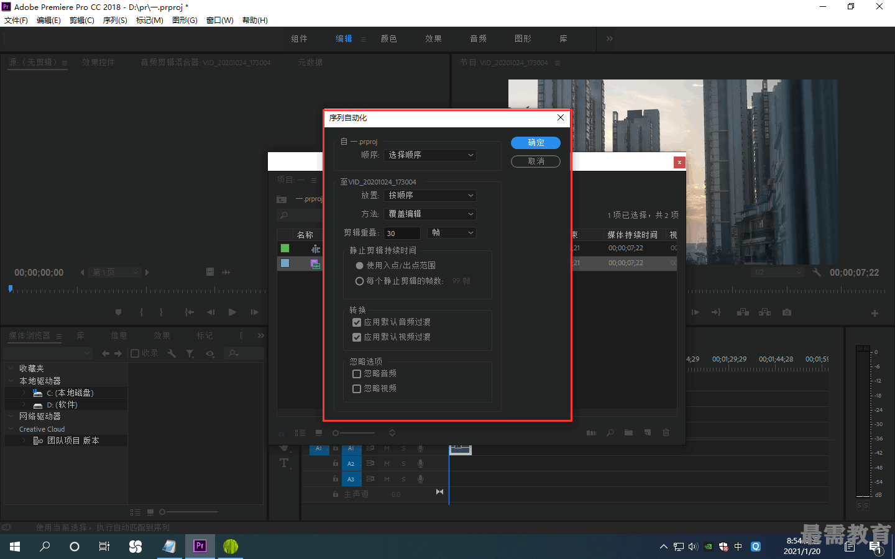Click the Program monitor settings wrench
Screen dimensions: 895x559
pyautogui.click(x=817, y=272)
